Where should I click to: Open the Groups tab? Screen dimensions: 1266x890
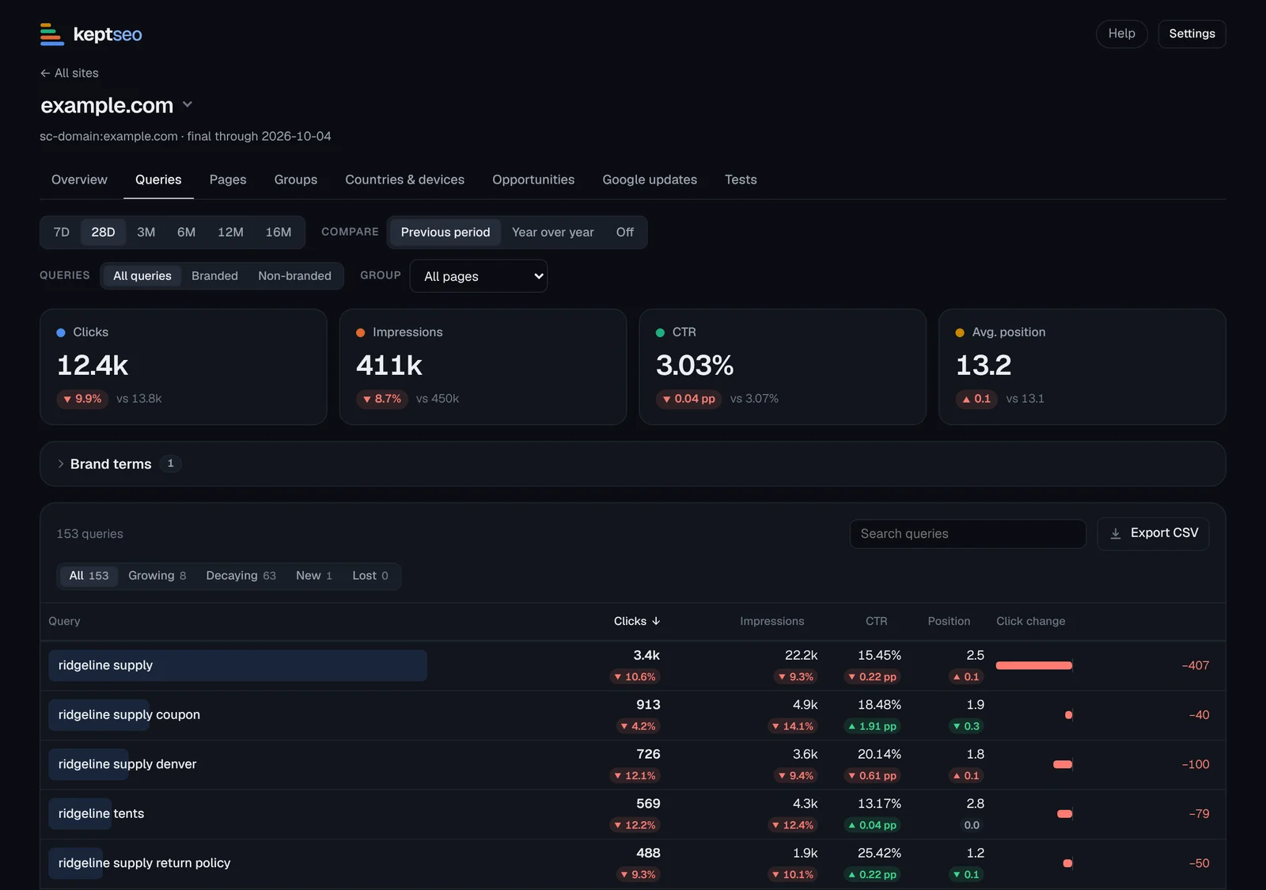(x=296, y=180)
